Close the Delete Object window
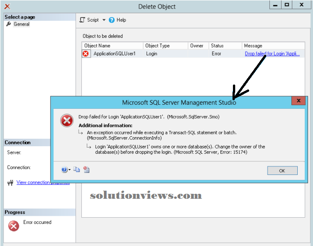This screenshot has width=313, height=246. tap(302, 4)
